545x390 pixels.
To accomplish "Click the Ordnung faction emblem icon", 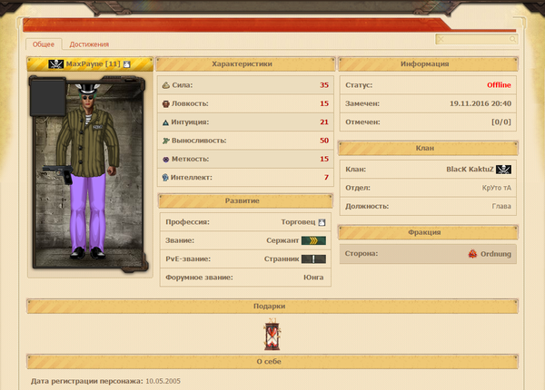I will pos(473,254).
